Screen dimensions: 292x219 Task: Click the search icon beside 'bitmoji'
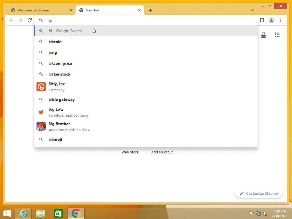[x=41, y=139]
